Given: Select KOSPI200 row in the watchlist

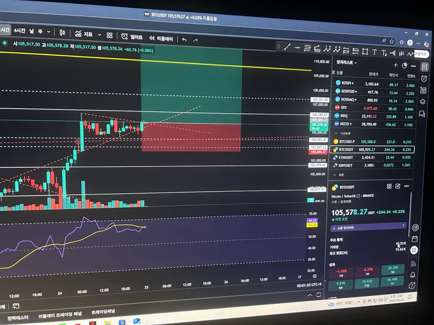Looking at the screenshot, I should (x=374, y=92).
